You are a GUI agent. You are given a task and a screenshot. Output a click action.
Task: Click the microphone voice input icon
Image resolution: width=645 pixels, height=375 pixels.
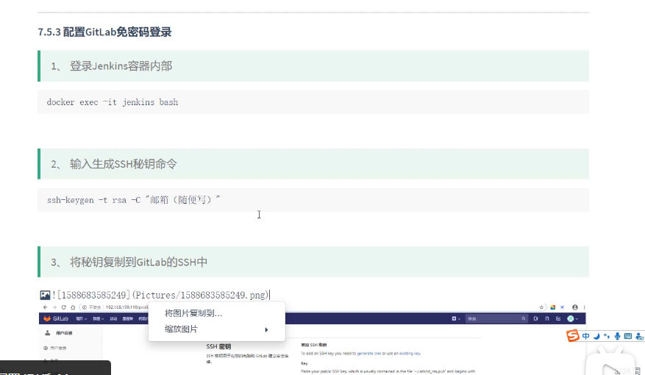[x=617, y=336]
